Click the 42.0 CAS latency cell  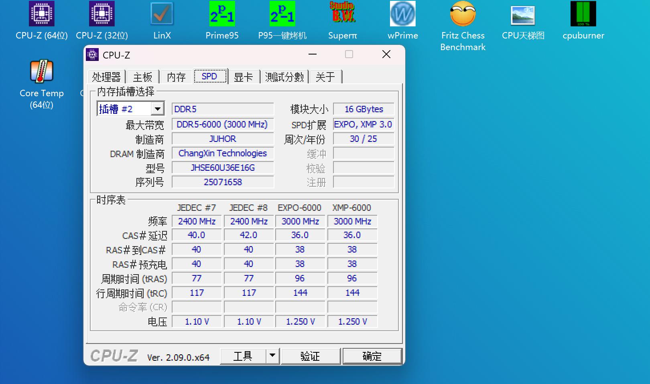[249, 235]
